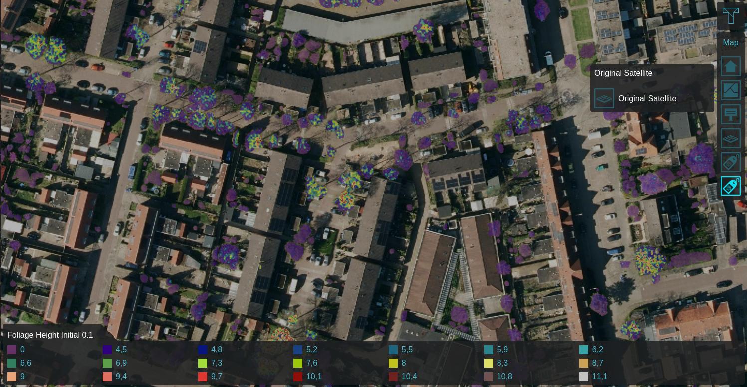Click the Original Satellite layer thumbnail icon
This screenshot has height=387, width=747.
coord(604,98)
